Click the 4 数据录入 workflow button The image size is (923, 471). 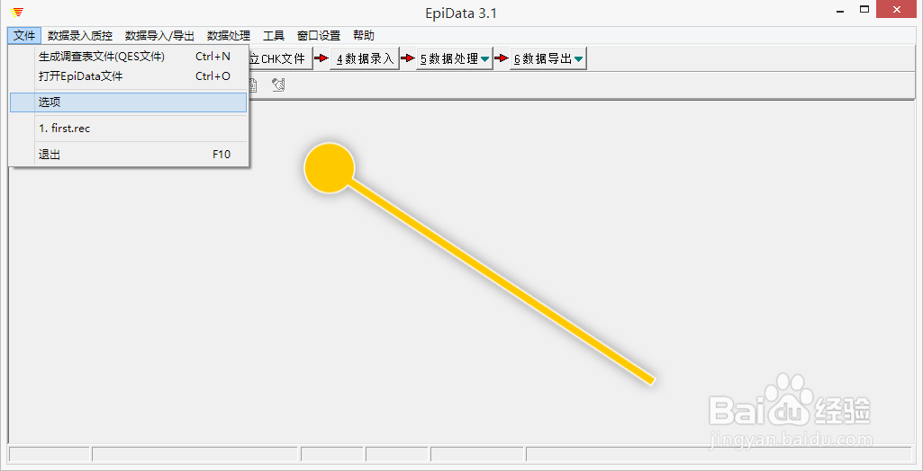pyautogui.click(x=365, y=58)
